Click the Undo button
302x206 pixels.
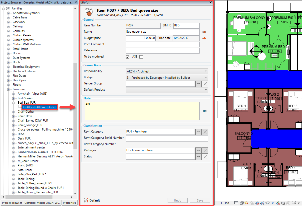click(x=177, y=201)
